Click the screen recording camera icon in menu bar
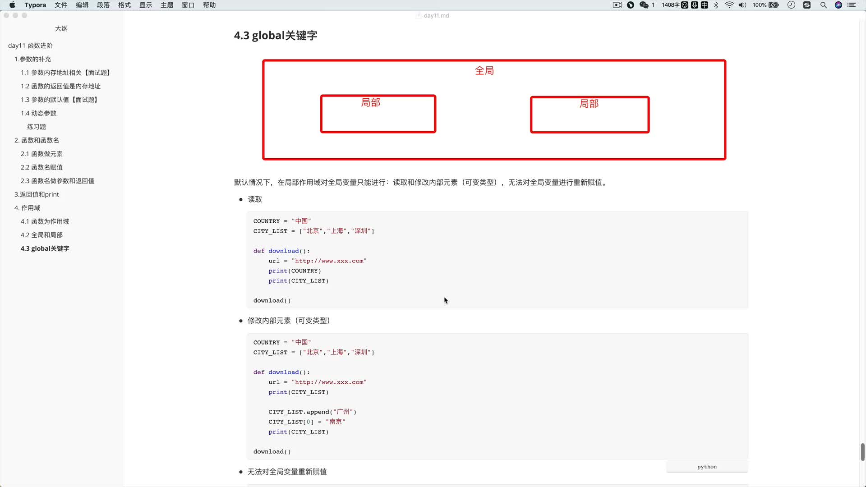The height and width of the screenshot is (487, 866). pyautogui.click(x=617, y=5)
